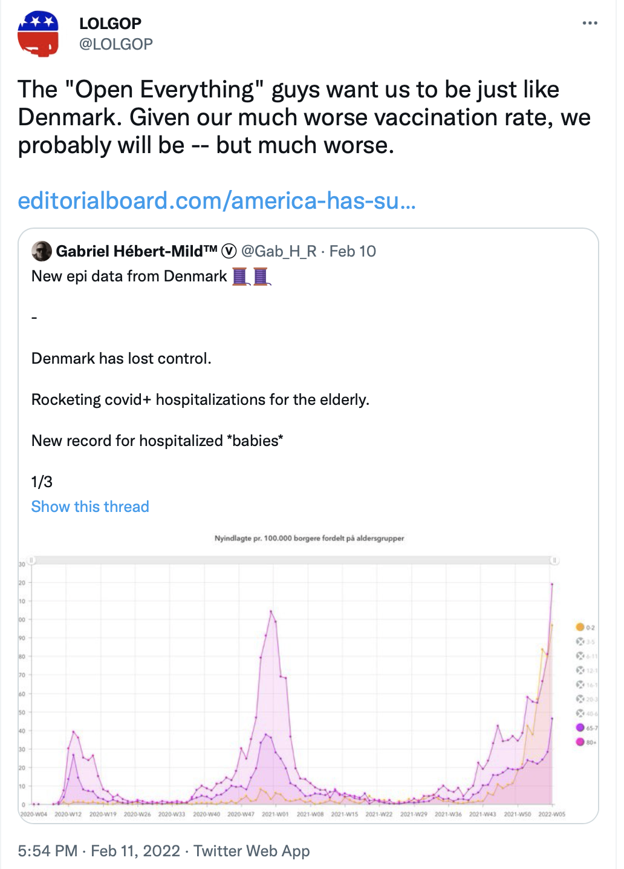Toggle the purple 65-79 legend marker
This screenshot has height=869, width=624.
[580, 727]
